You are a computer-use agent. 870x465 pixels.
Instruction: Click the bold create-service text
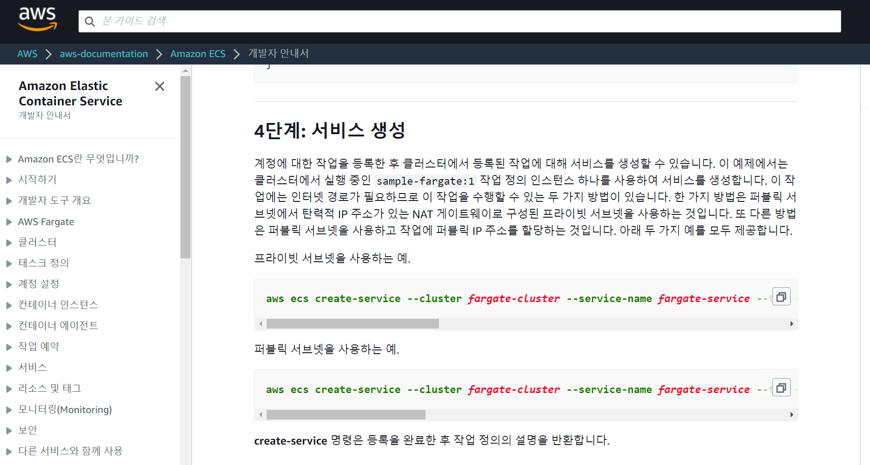tap(291, 441)
